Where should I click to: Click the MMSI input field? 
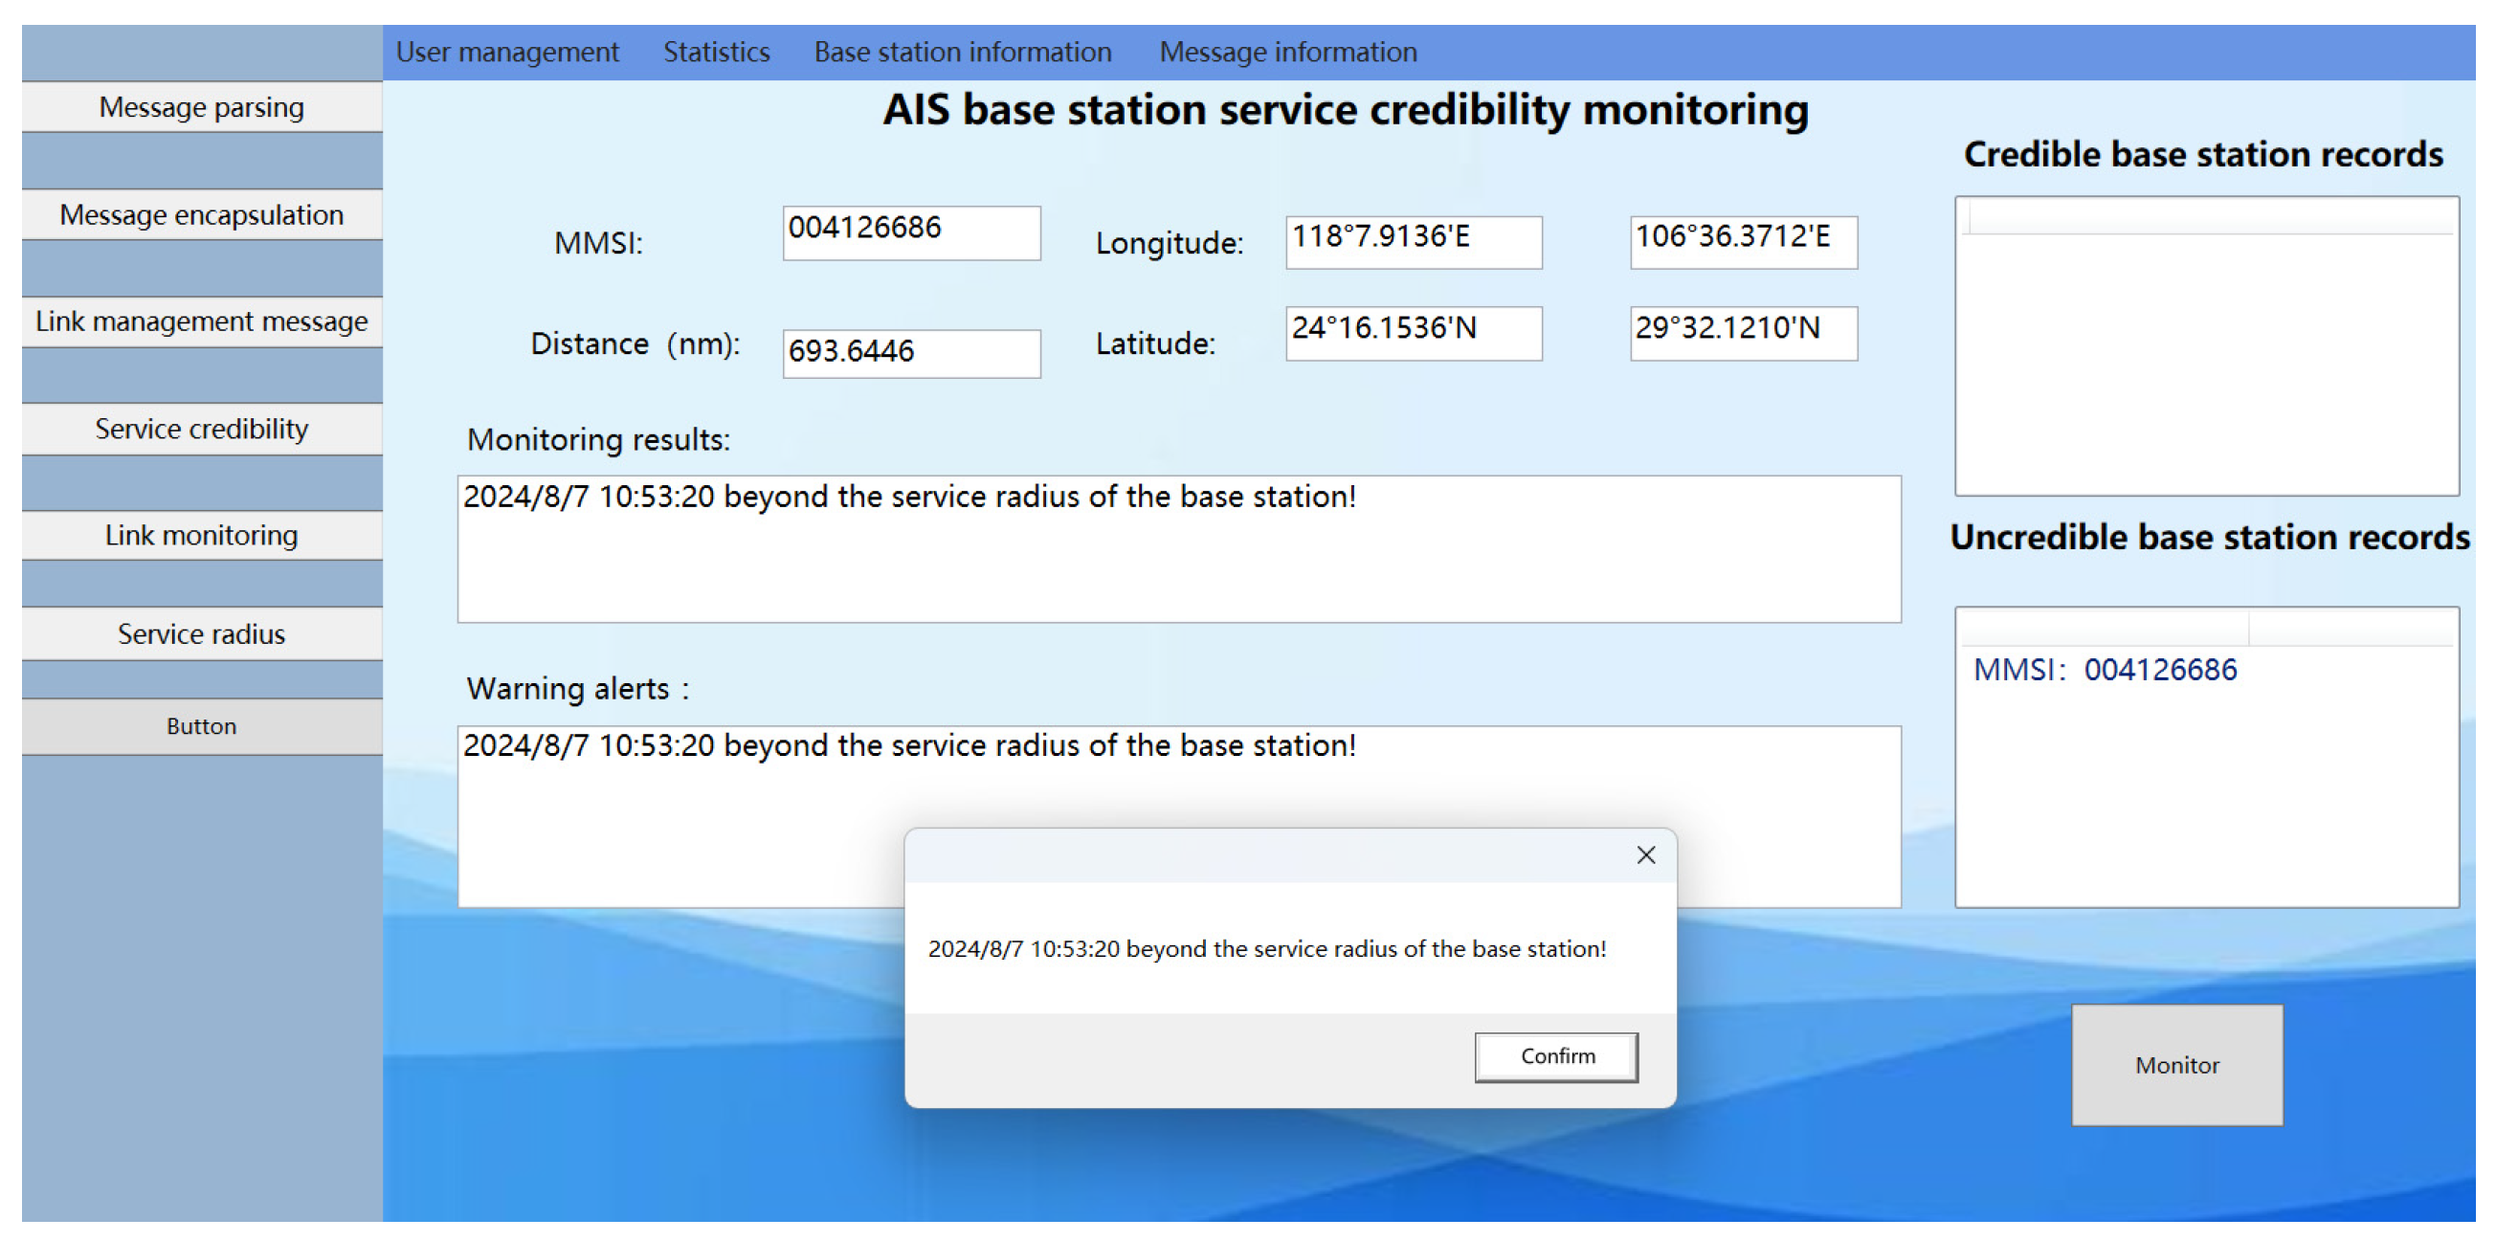(x=911, y=233)
